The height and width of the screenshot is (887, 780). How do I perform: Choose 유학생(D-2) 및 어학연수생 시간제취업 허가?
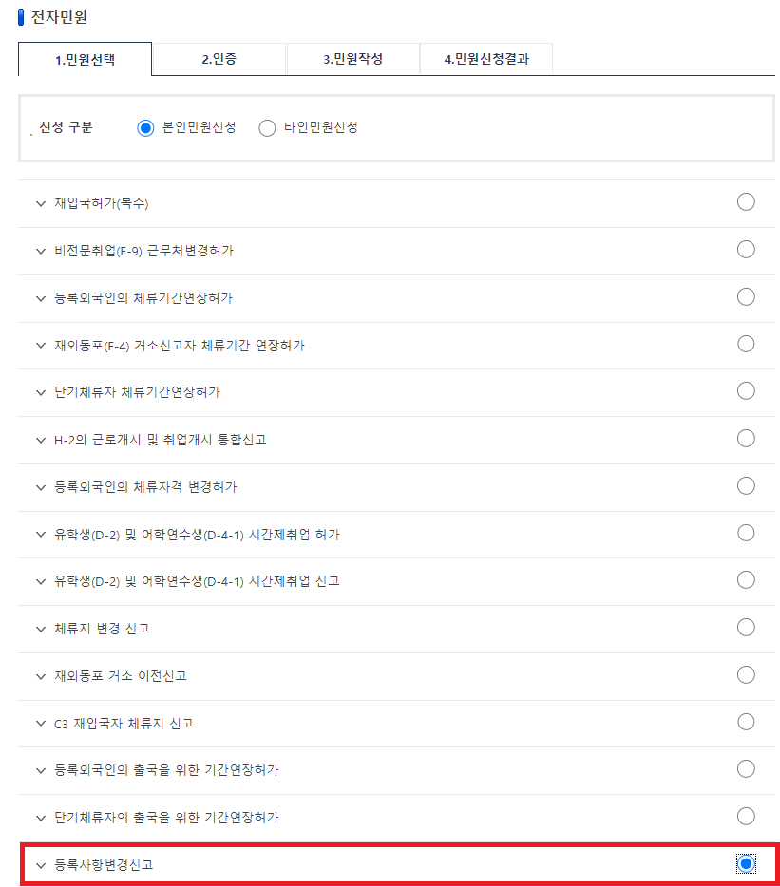tap(746, 533)
